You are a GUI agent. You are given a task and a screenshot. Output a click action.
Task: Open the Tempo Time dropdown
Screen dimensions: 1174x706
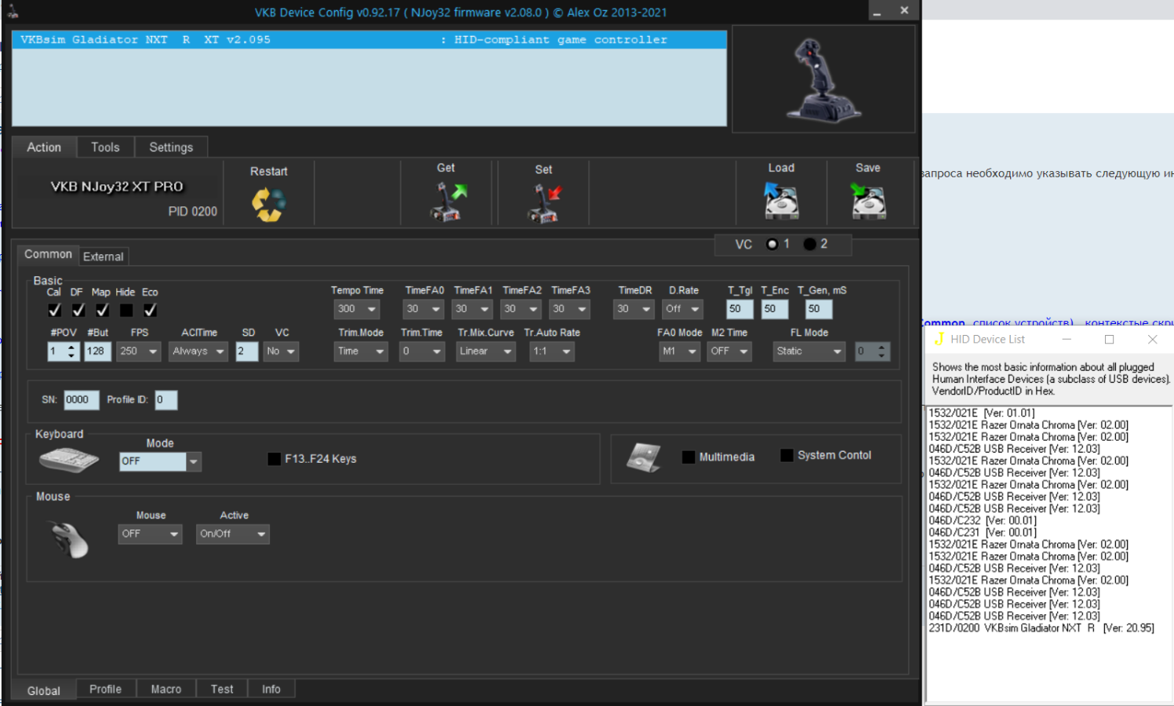click(357, 309)
